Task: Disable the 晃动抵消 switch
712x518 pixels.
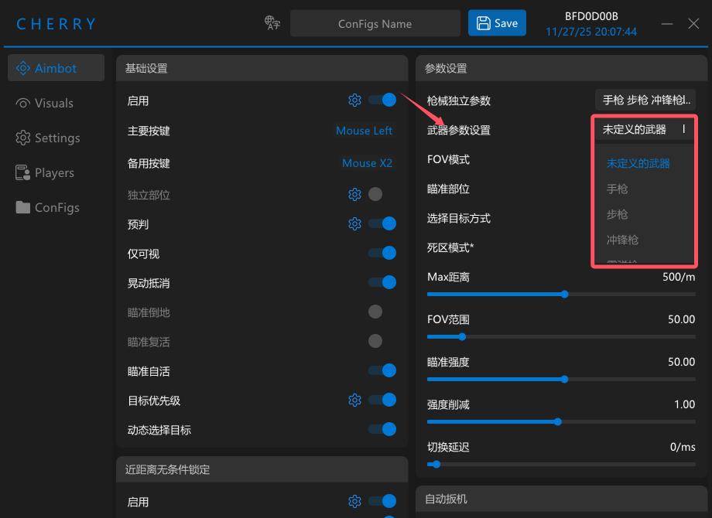Action: pyautogui.click(x=382, y=283)
